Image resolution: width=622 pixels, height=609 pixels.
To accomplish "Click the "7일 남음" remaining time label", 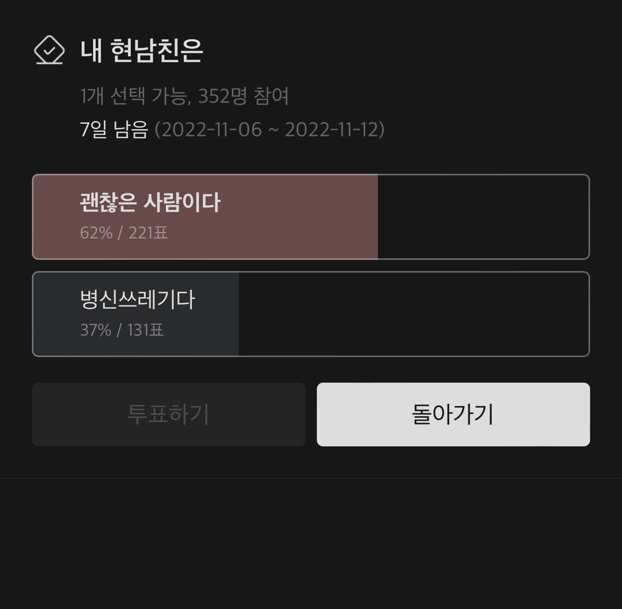I will (114, 130).
